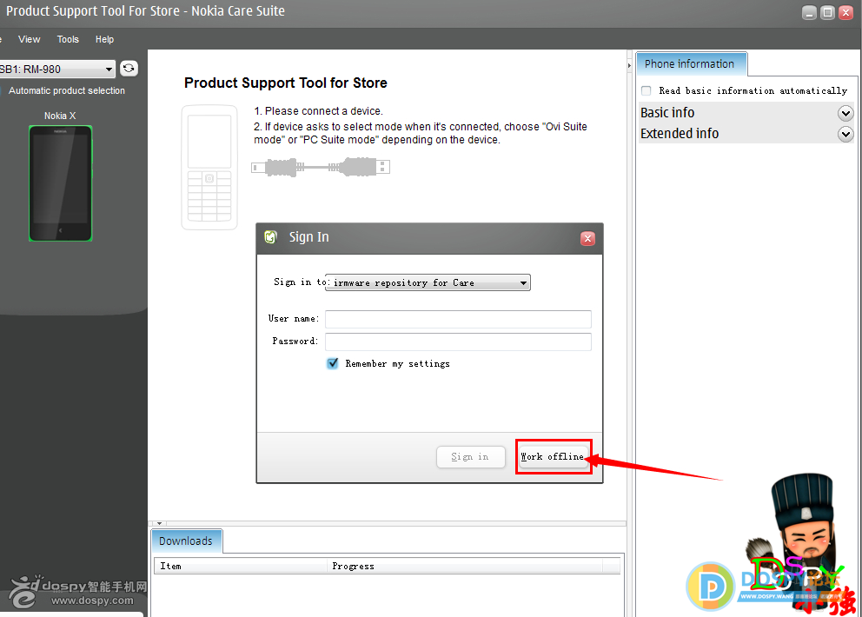Image resolution: width=862 pixels, height=617 pixels.
Task: Close the Sign In dialog
Action: coord(587,238)
